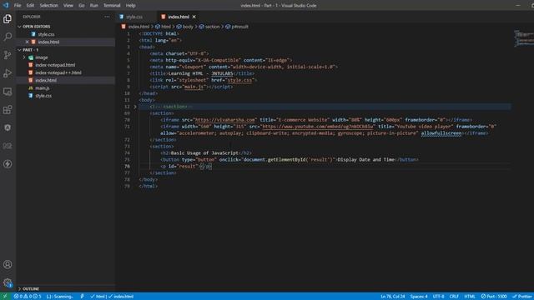This screenshot has height=300, width=534.
Task: Expand the Outline section
Action: pos(31,289)
